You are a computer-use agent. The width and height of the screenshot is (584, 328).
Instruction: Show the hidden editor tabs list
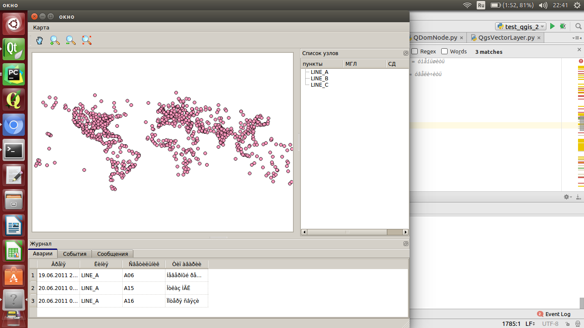(577, 38)
